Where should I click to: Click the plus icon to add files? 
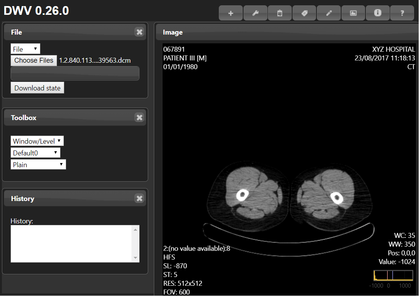click(231, 13)
